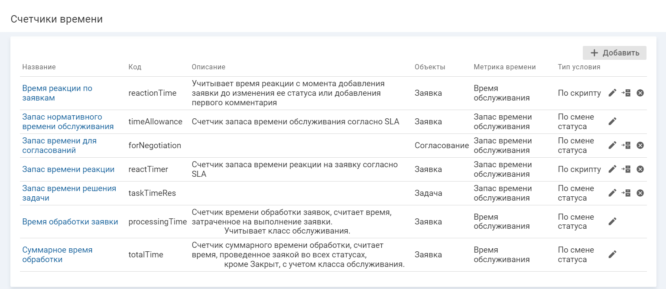Open the 'Время обработки заявки' link
This screenshot has height=289, width=666.
[70, 222]
